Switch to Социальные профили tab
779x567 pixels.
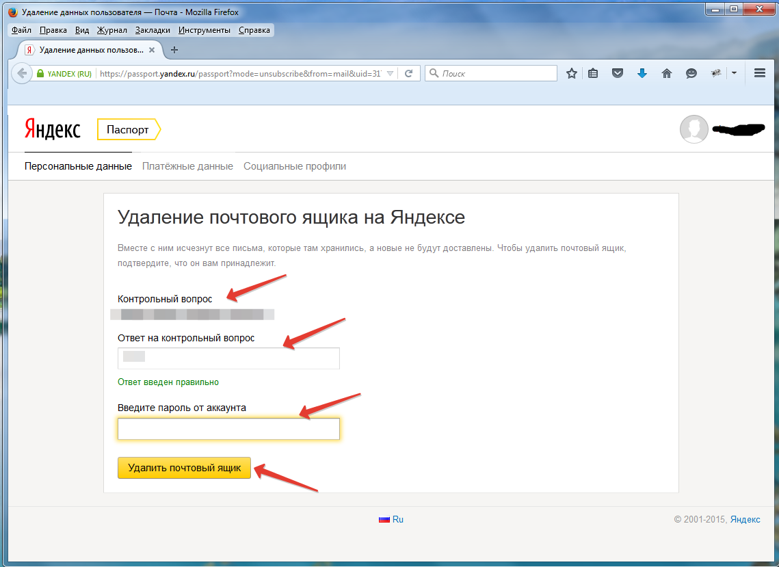coord(294,166)
